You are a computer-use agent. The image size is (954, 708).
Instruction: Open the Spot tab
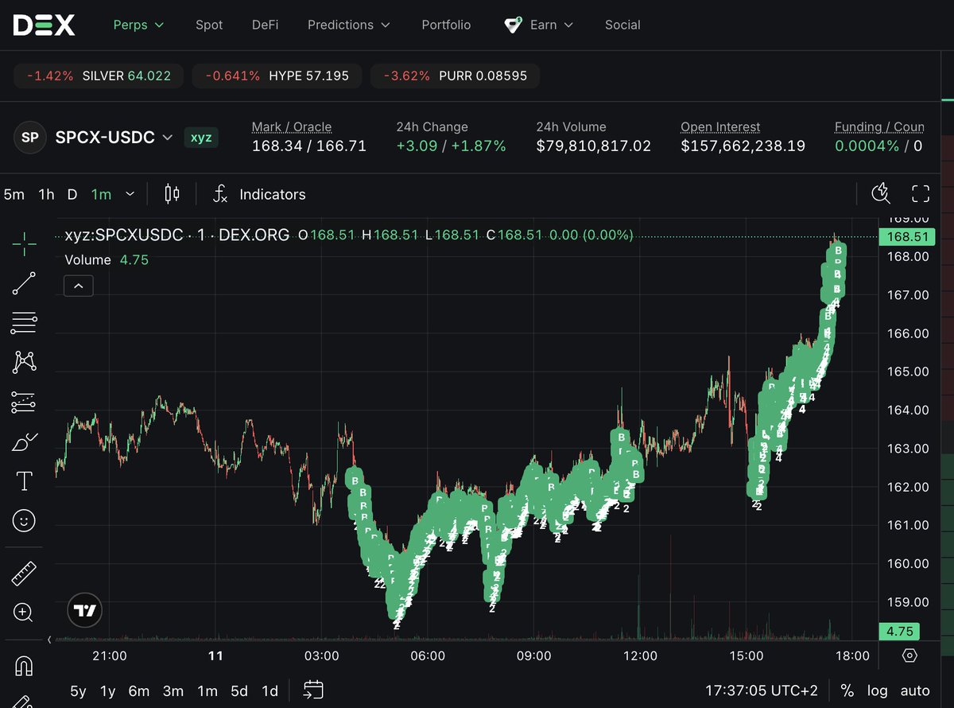pos(209,25)
